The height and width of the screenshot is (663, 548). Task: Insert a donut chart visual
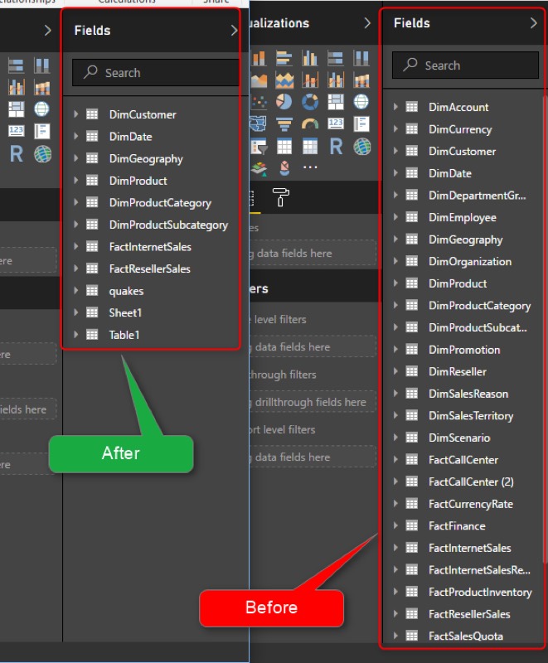pyautogui.click(x=309, y=102)
